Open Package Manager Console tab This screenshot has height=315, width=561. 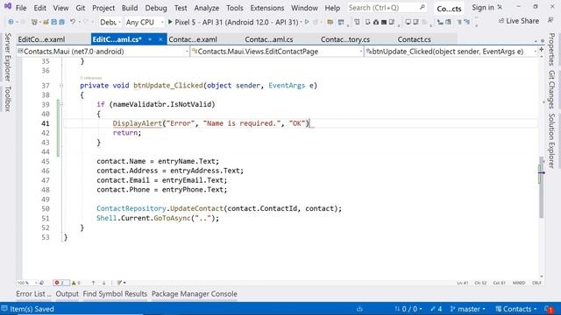pyautogui.click(x=195, y=294)
